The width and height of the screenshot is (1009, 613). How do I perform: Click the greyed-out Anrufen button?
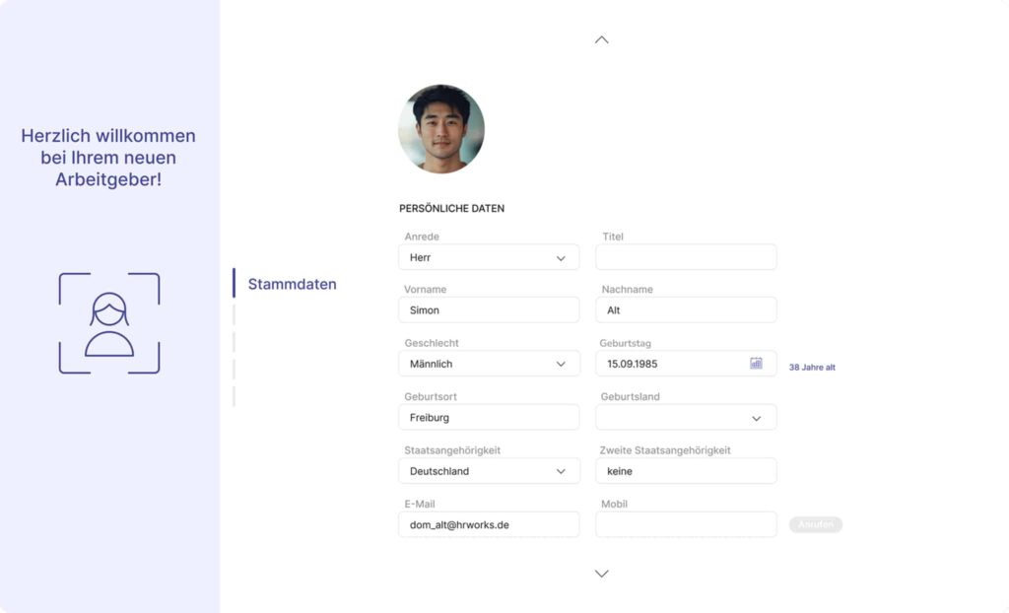point(815,524)
